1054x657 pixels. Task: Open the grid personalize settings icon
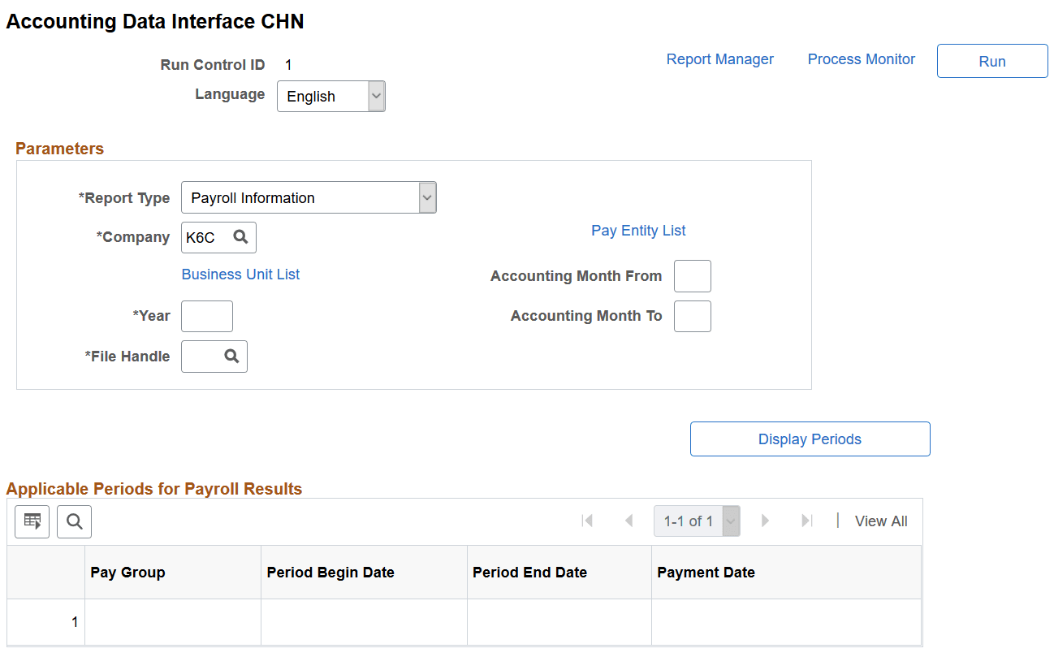click(32, 521)
